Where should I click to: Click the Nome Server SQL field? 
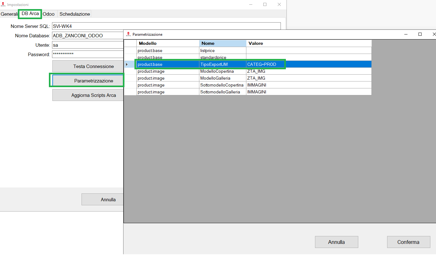tap(166, 26)
